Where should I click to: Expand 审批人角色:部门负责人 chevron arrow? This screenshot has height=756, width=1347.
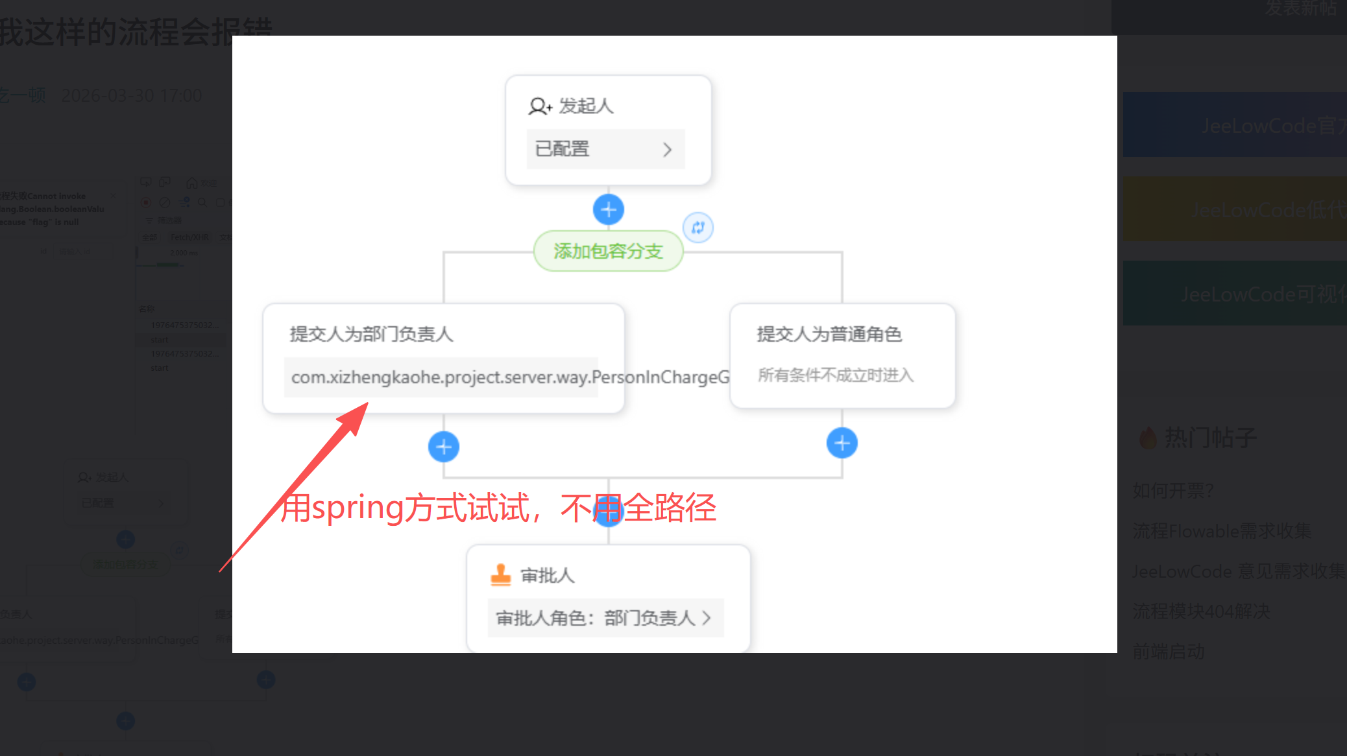click(707, 618)
